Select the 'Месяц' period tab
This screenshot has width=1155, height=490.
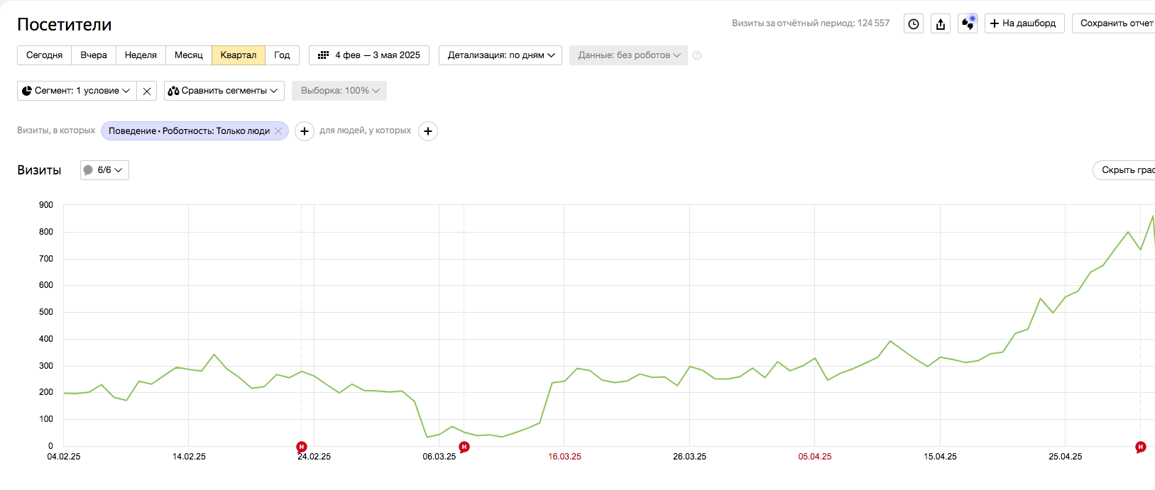click(189, 55)
